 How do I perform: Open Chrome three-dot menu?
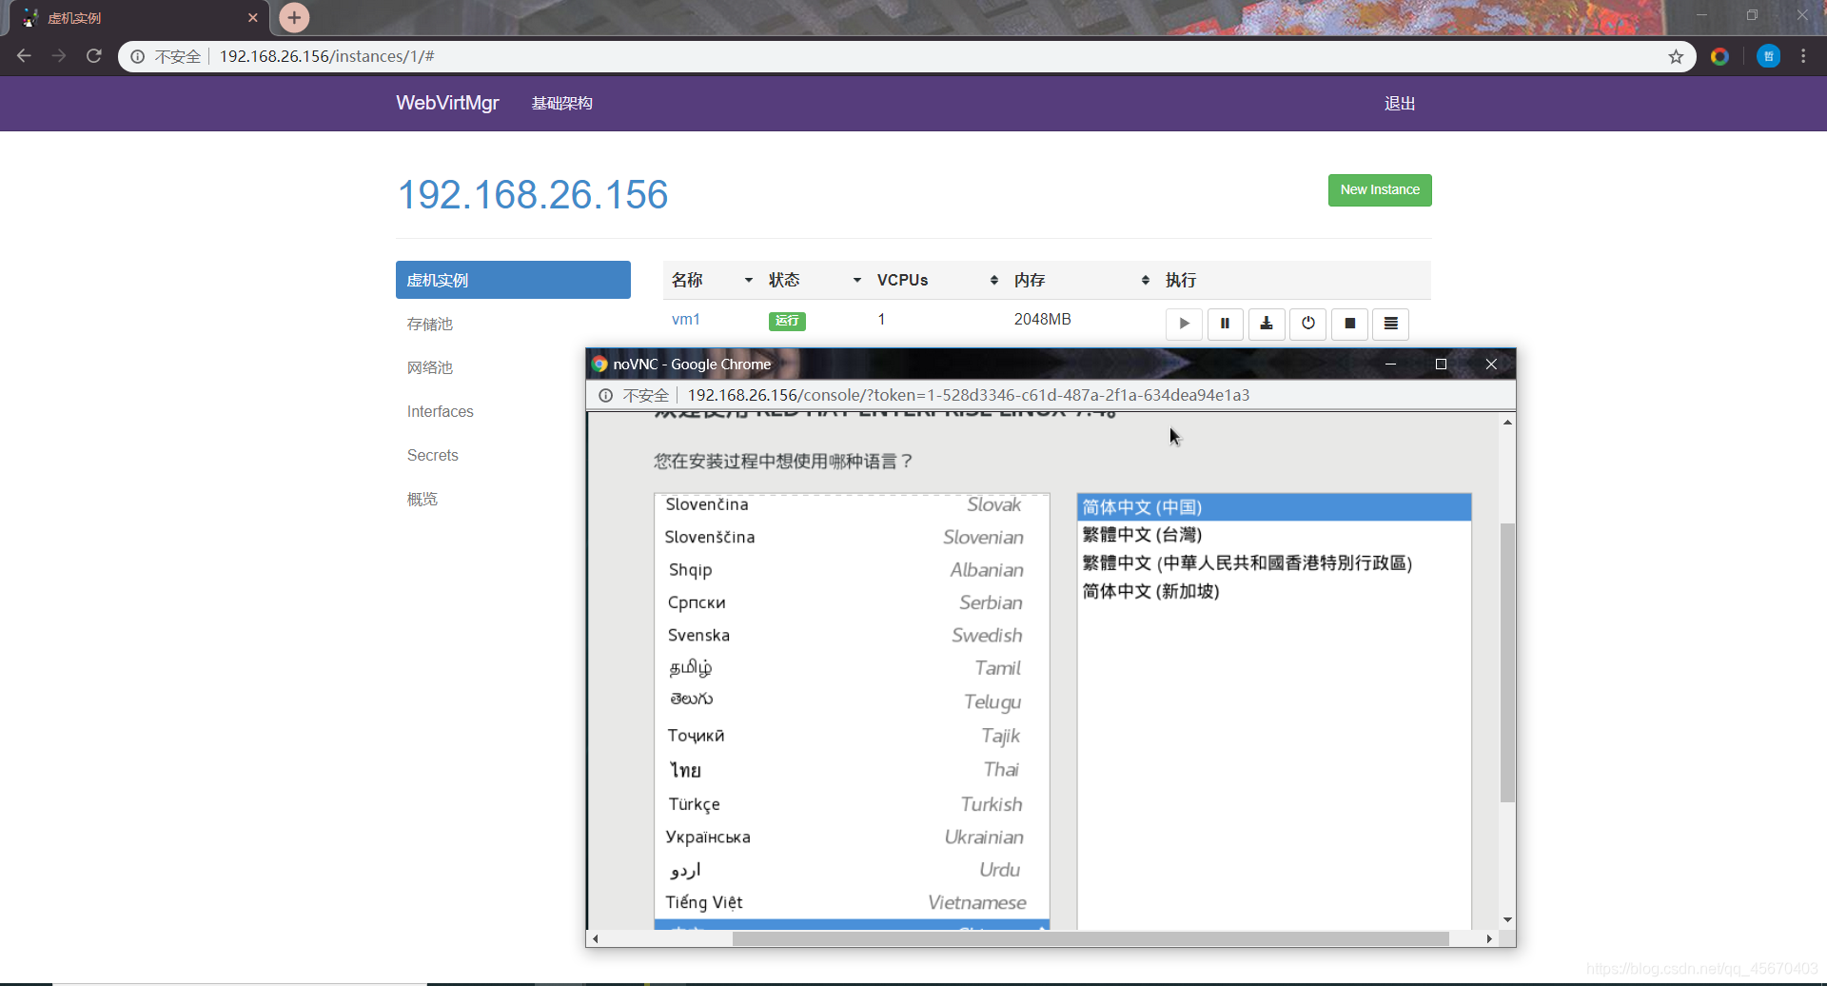[1803, 56]
